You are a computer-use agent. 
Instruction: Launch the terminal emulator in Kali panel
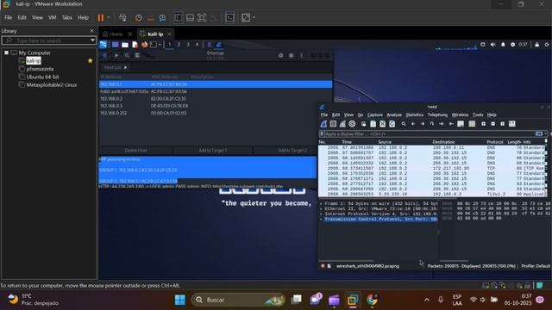pos(154,45)
